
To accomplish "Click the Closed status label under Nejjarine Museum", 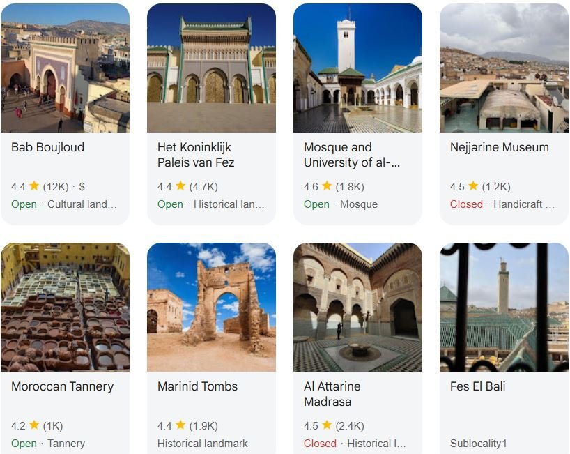I will pos(466,204).
